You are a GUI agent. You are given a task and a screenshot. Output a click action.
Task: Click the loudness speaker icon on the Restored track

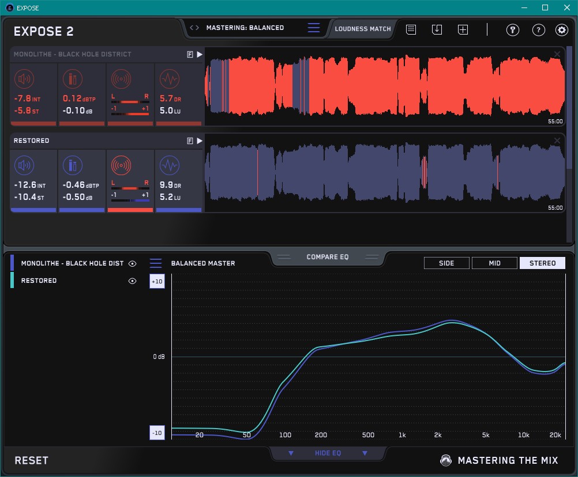point(24,166)
